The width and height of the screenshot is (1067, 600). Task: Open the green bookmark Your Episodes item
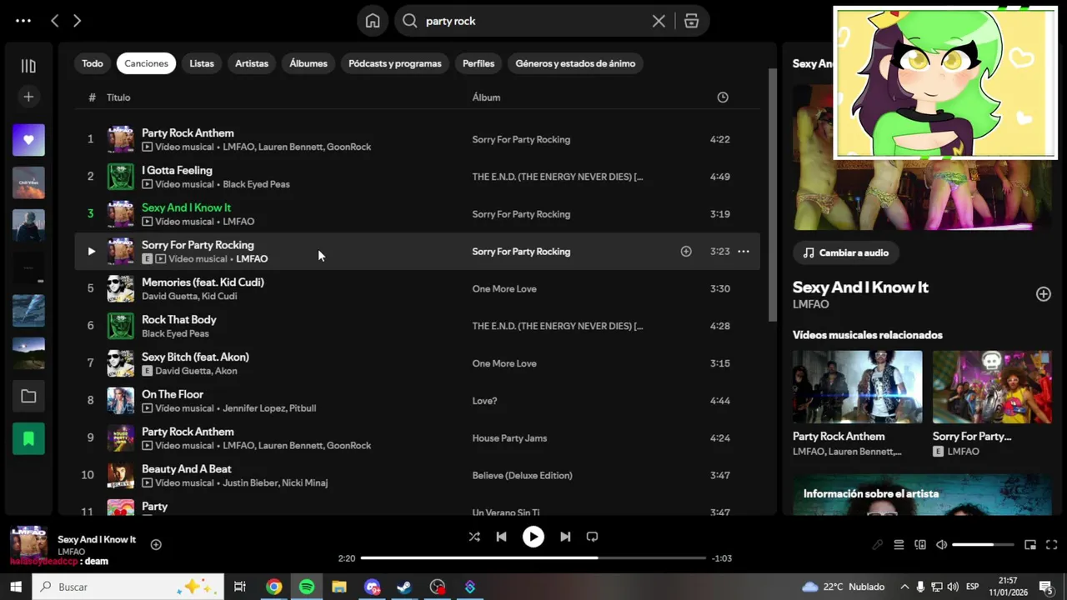point(28,439)
